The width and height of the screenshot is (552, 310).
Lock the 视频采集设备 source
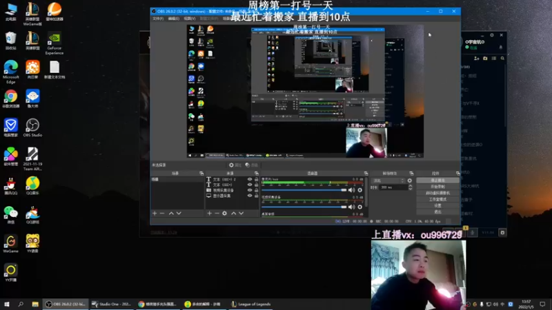tap(256, 190)
